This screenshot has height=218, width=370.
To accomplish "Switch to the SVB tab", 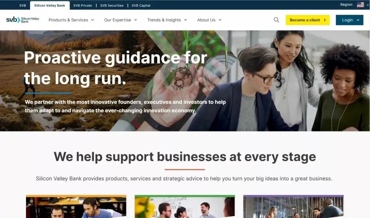I will [23, 5].
